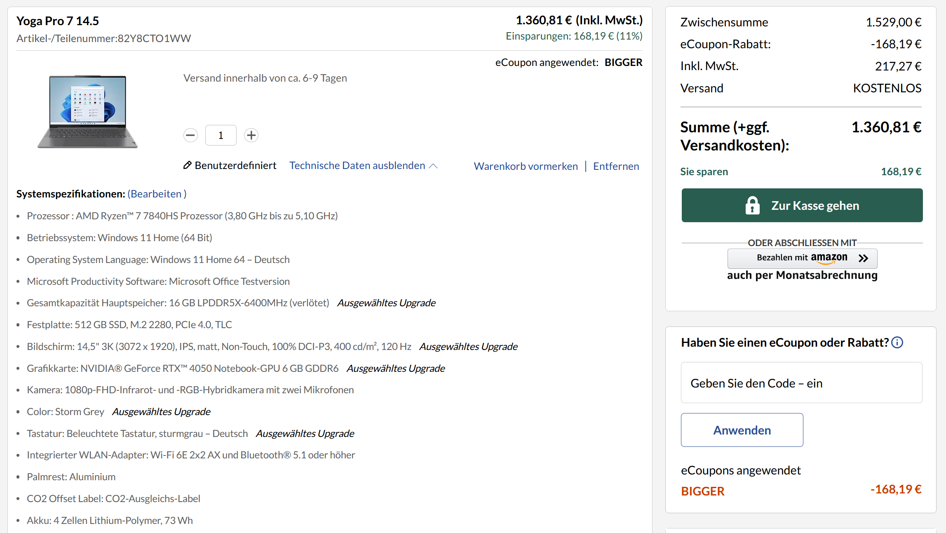Click the minus icon to decrease quantity
The width and height of the screenshot is (946, 533).
(190, 135)
